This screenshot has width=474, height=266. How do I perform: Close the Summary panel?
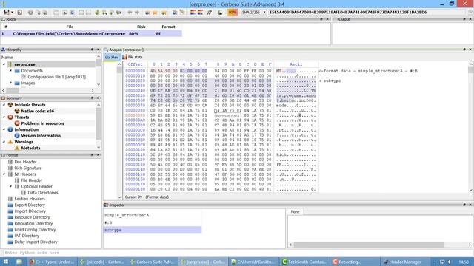click(x=98, y=98)
